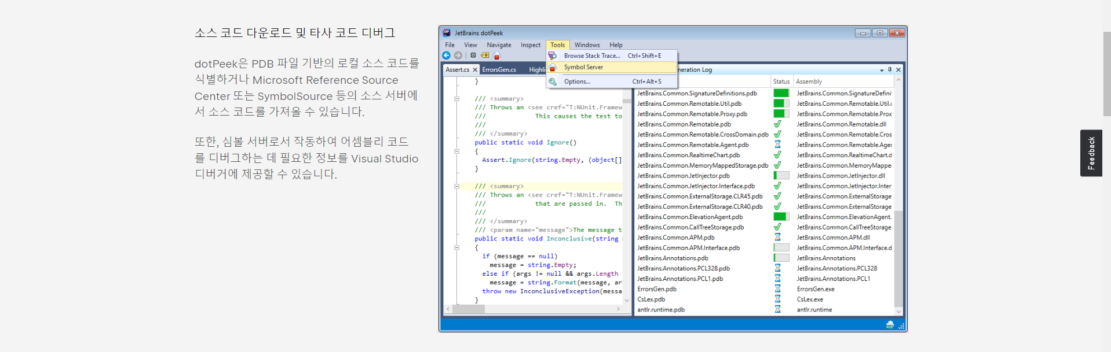The image size is (1111, 352).
Task: Open the Inspect menu
Action: coord(530,45)
